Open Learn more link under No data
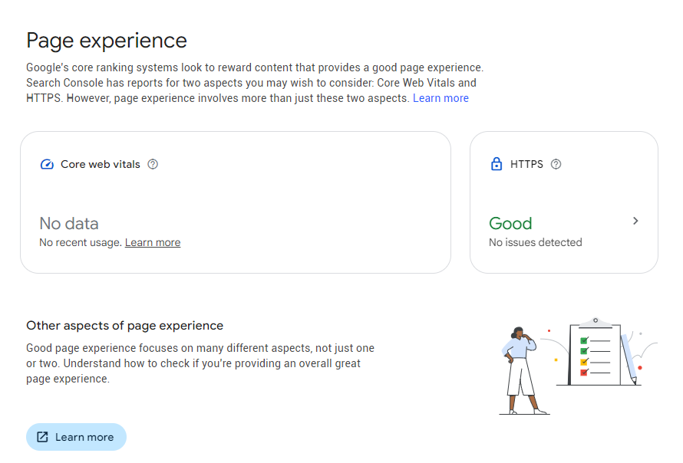This screenshot has height=463, width=683. pos(153,242)
